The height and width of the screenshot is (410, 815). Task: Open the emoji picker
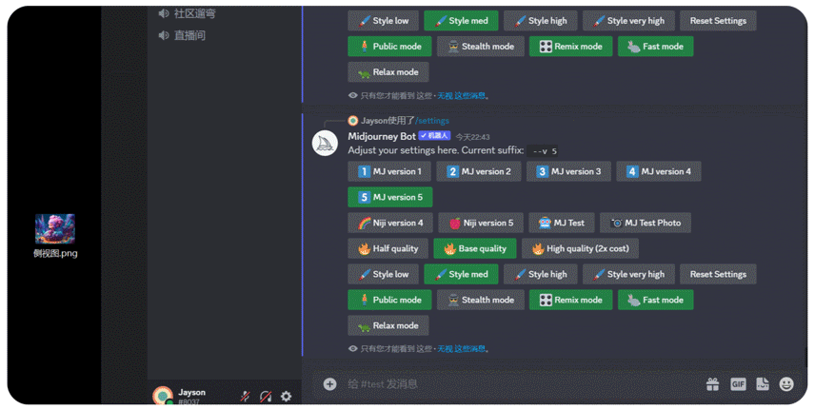click(x=786, y=384)
